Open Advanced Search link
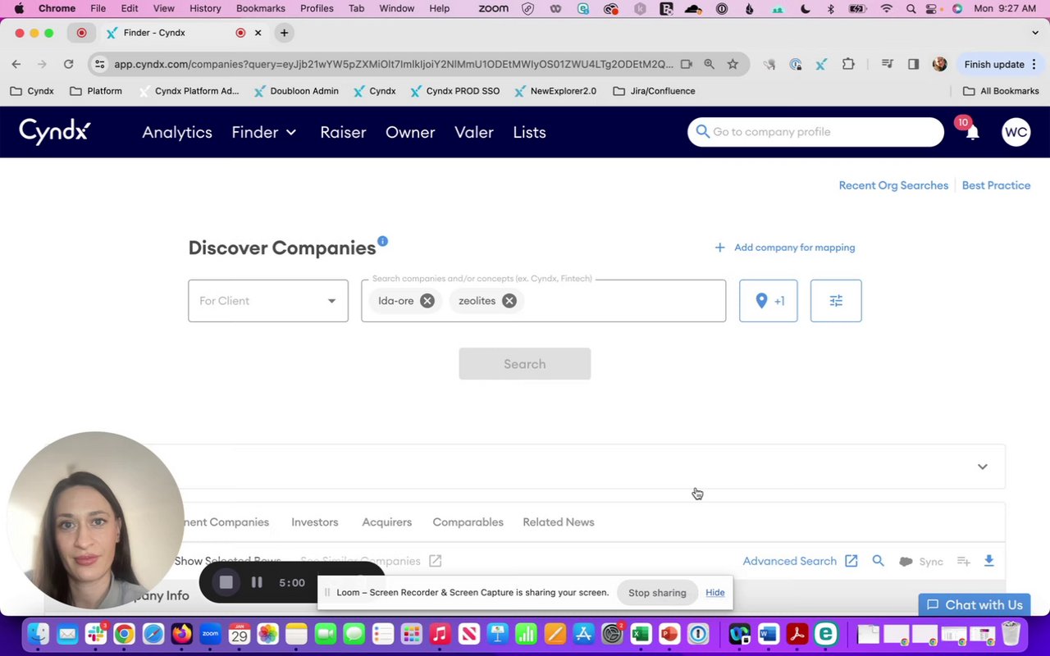The height and width of the screenshot is (656, 1050). pos(800,561)
